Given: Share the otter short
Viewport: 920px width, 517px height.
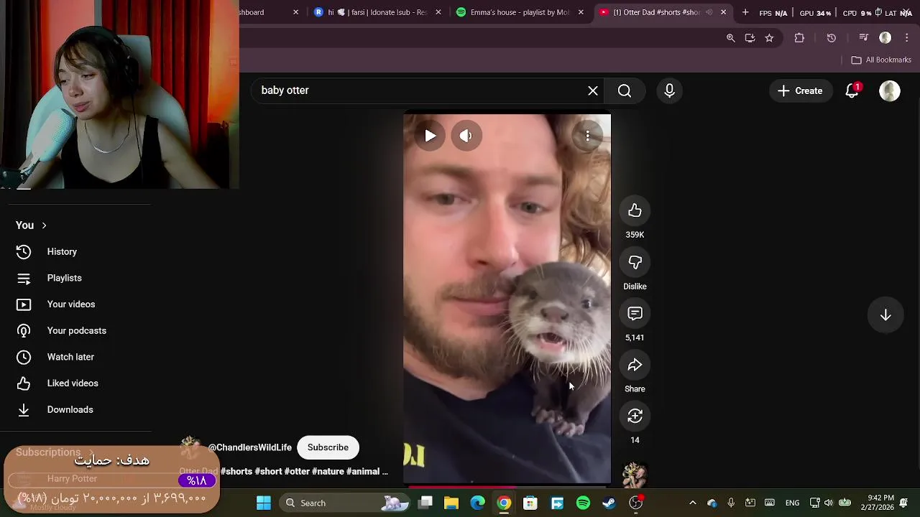Looking at the screenshot, I should pyautogui.click(x=635, y=365).
